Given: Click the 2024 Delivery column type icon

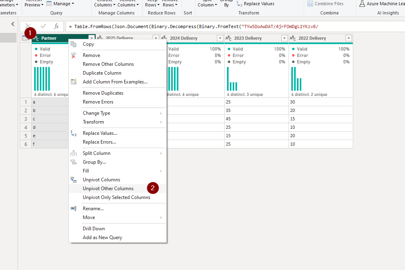Looking at the screenshot, I should [x=164, y=38].
